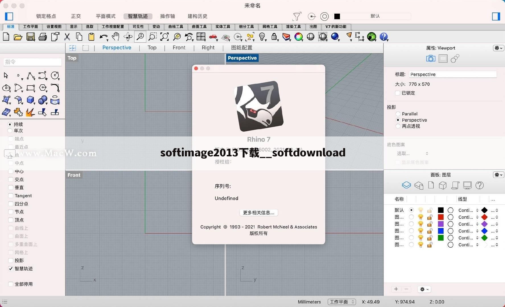Image resolution: width=505 pixels, height=307 pixels.
Task: Select the Rectangle tool
Action: (30, 88)
